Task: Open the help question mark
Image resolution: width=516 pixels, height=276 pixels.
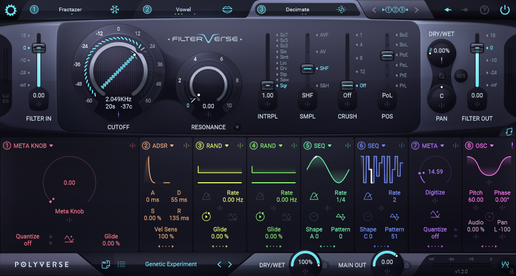Action: pos(484,10)
